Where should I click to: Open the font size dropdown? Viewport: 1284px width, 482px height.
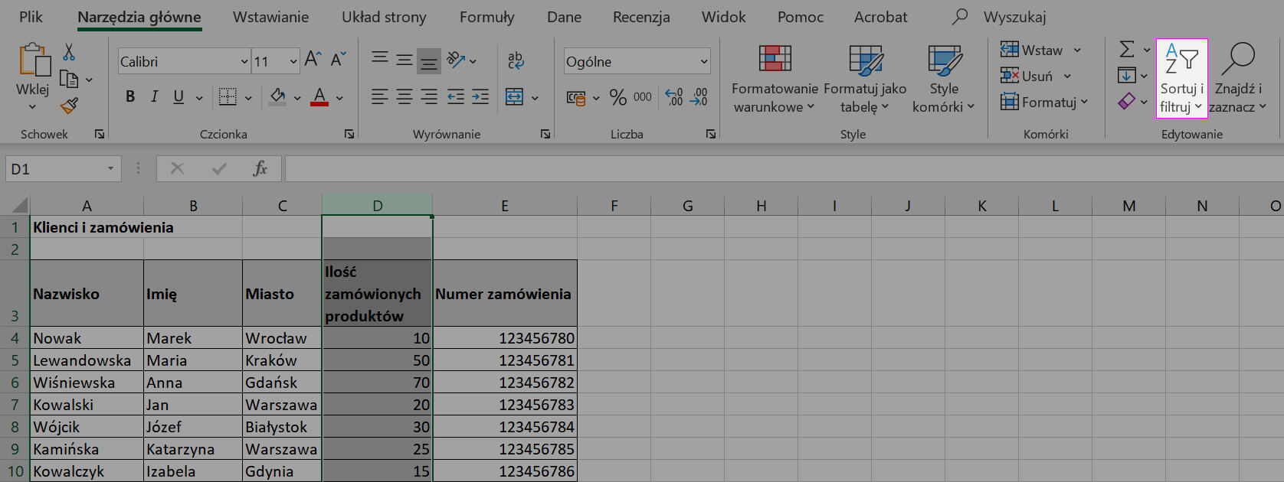click(x=293, y=61)
